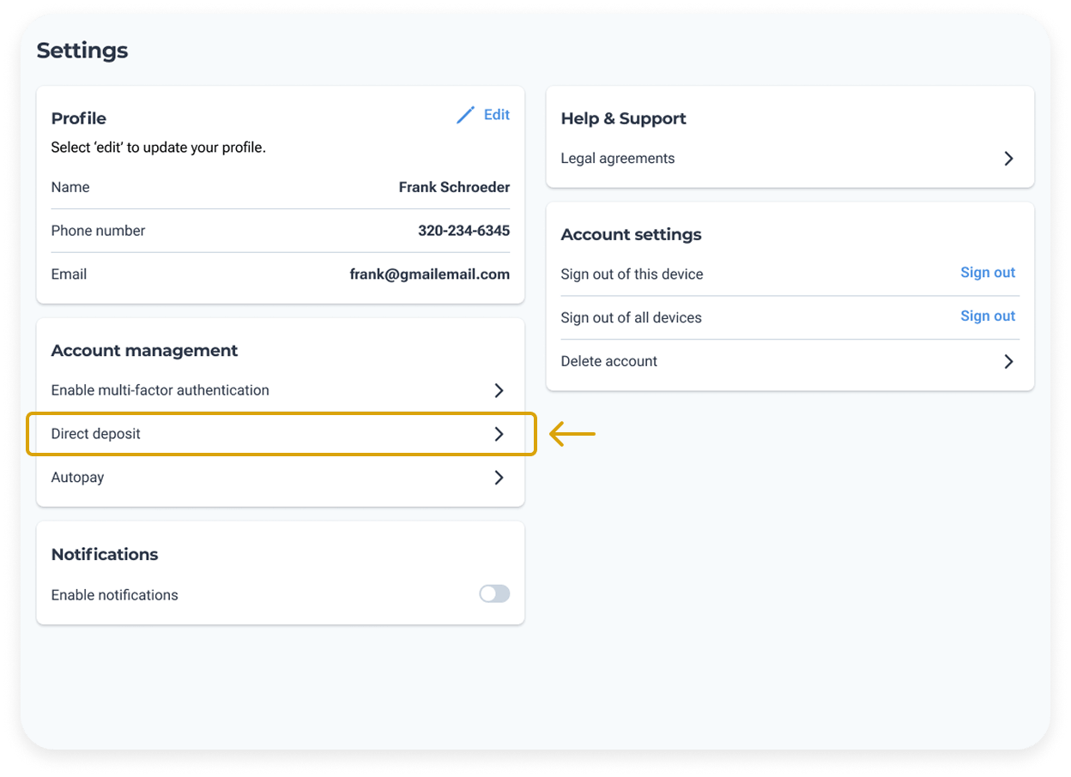Select the Delete account label text
1071x777 pixels.
[x=608, y=362]
